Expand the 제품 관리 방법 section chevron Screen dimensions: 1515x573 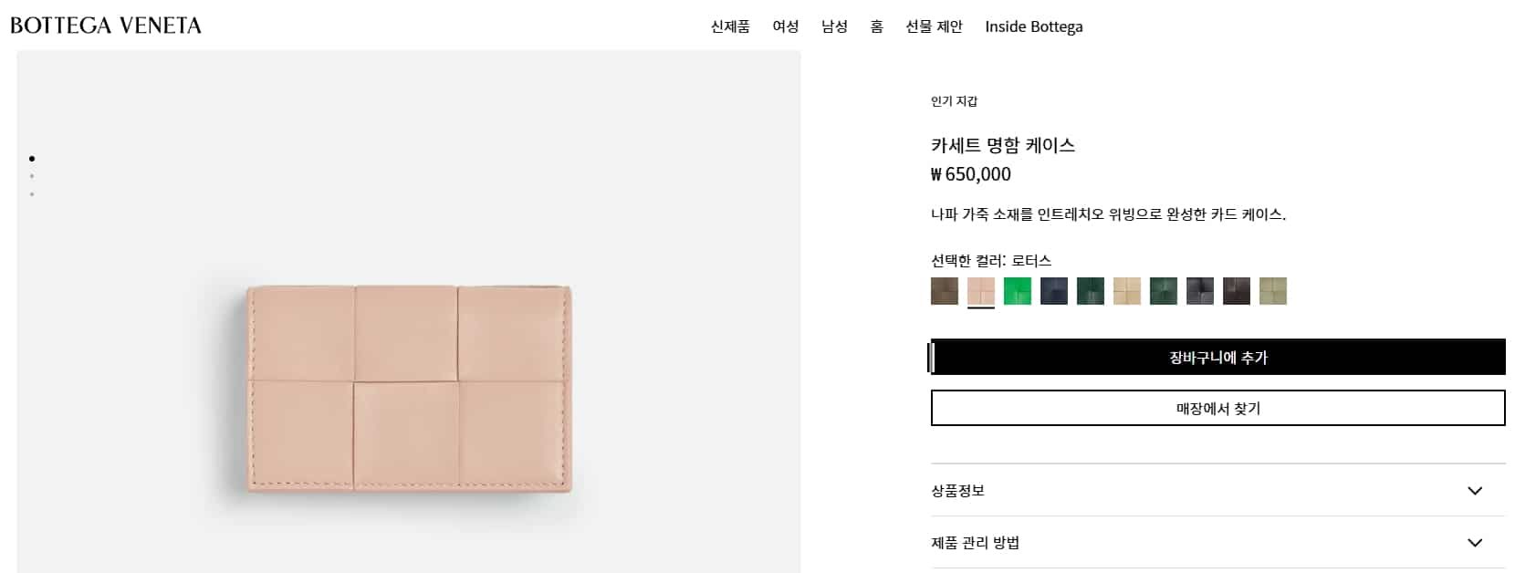click(x=1475, y=543)
